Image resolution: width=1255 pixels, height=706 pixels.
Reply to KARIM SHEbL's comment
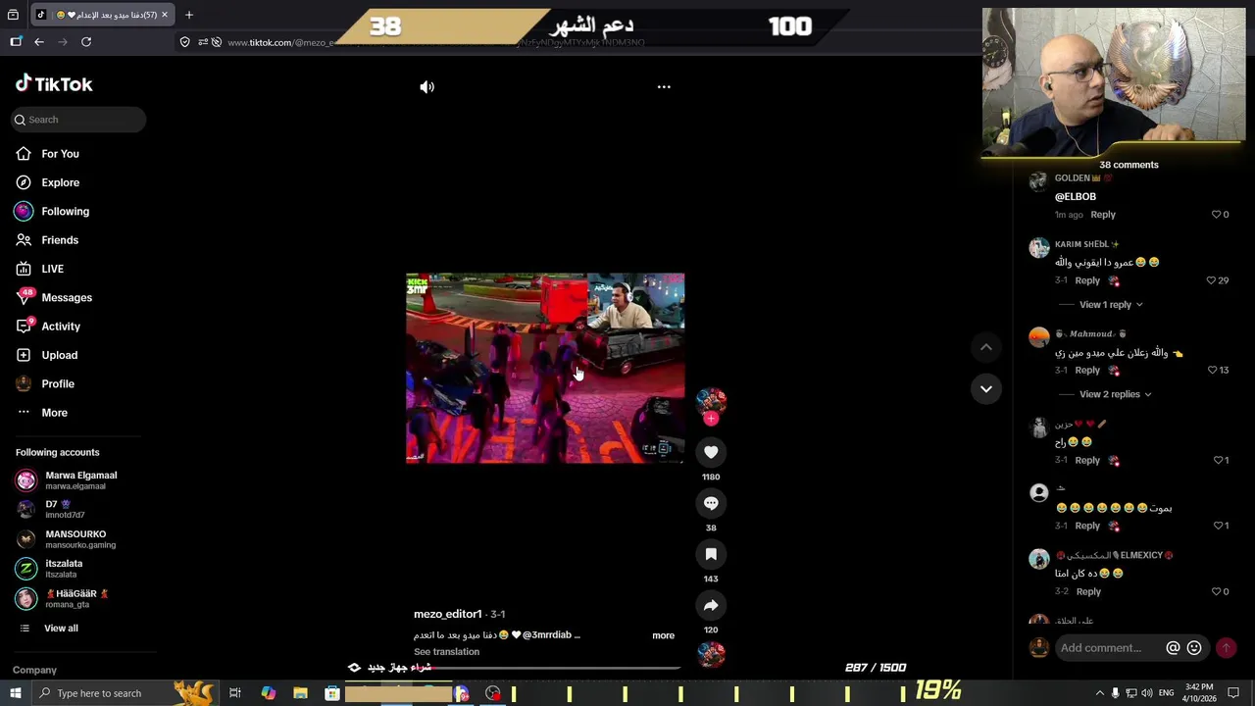(1087, 280)
